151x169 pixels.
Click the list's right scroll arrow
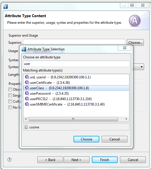pyautogui.click(x=126, y=119)
